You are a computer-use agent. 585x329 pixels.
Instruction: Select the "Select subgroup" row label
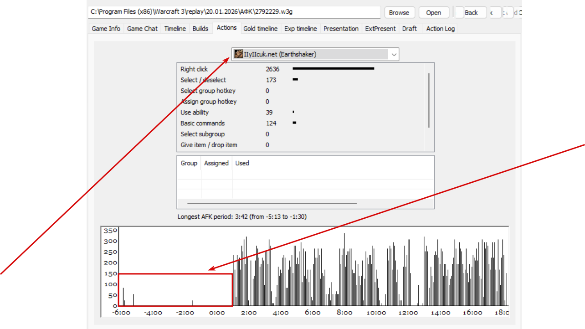coord(202,134)
